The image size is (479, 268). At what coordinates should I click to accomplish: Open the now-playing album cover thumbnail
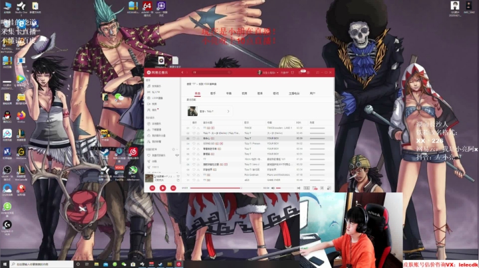click(x=149, y=178)
